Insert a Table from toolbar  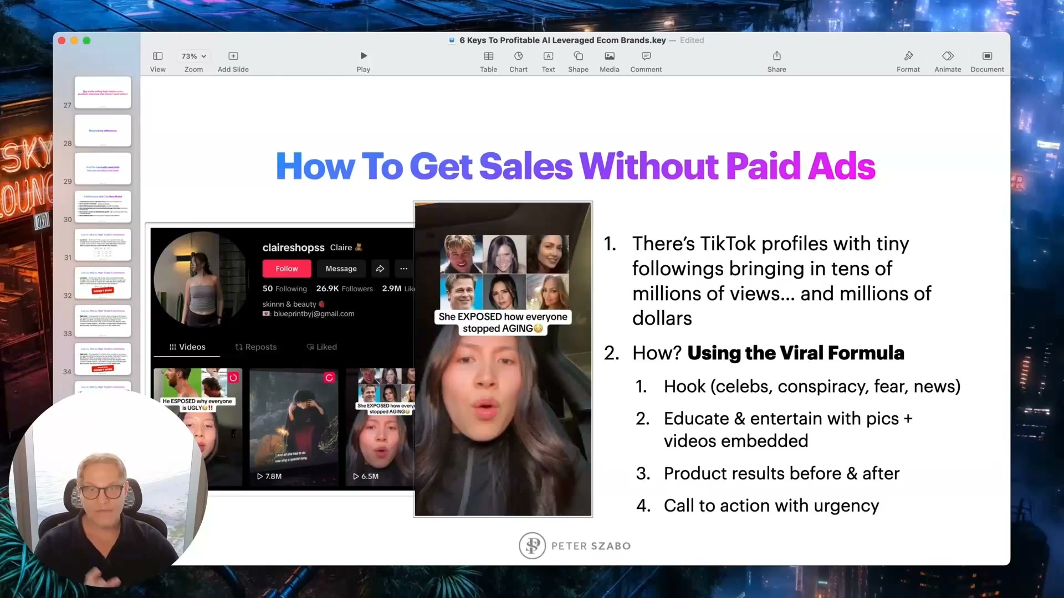coord(488,56)
